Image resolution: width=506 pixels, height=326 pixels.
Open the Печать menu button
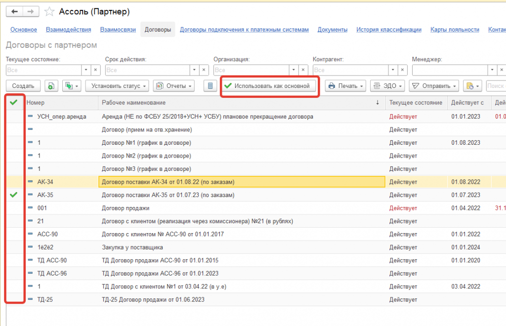point(345,86)
